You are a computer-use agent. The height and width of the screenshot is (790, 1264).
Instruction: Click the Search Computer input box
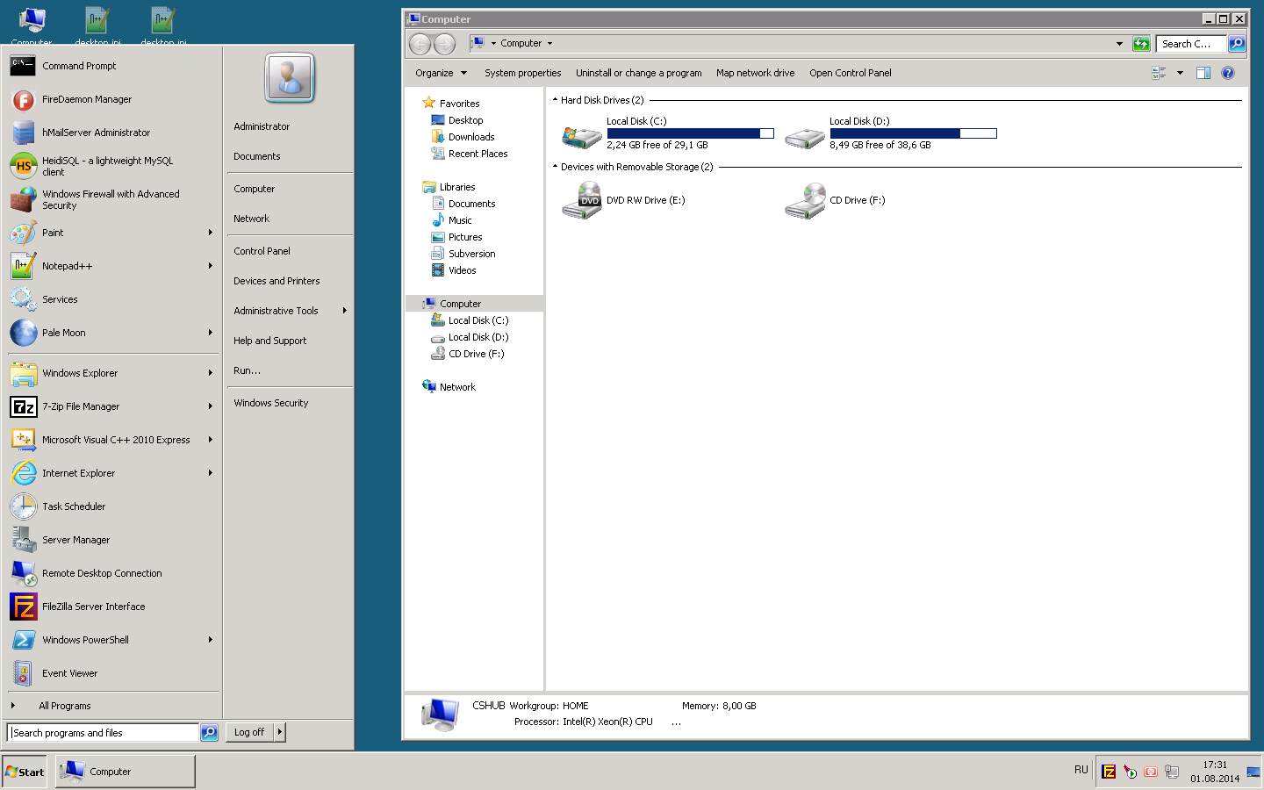[1190, 44]
